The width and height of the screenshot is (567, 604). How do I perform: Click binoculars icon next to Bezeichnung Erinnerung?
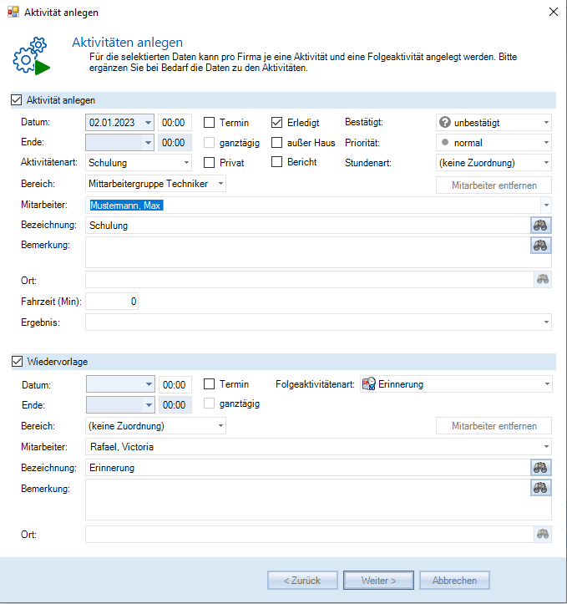541,468
